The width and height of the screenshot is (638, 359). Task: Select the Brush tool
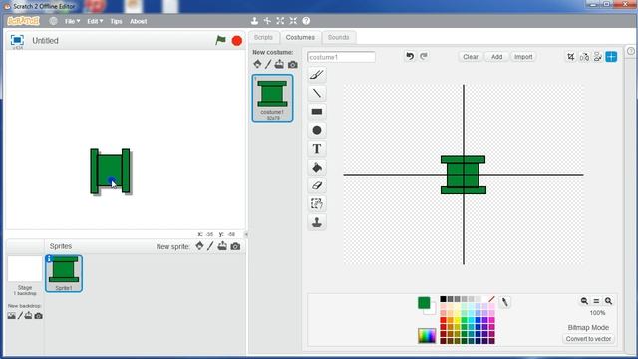tap(317, 75)
